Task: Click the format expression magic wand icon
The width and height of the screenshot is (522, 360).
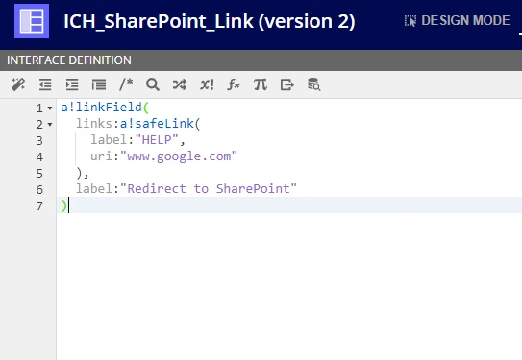Action: [x=18, y=84]
